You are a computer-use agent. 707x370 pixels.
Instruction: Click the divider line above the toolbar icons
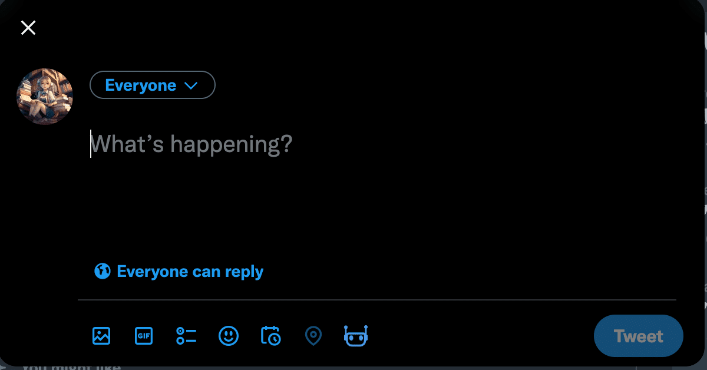[x=377, y=300]
